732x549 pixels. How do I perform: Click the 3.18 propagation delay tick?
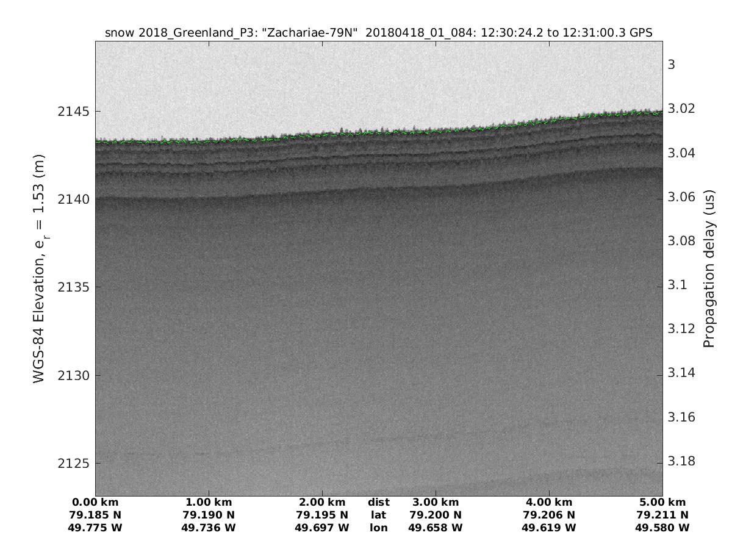pyautogui.click(x=680, y=461)
